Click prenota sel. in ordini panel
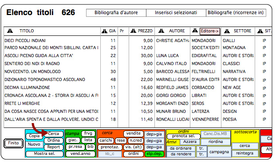The height and width of the screenshot is (162, 276). (184, 136)
